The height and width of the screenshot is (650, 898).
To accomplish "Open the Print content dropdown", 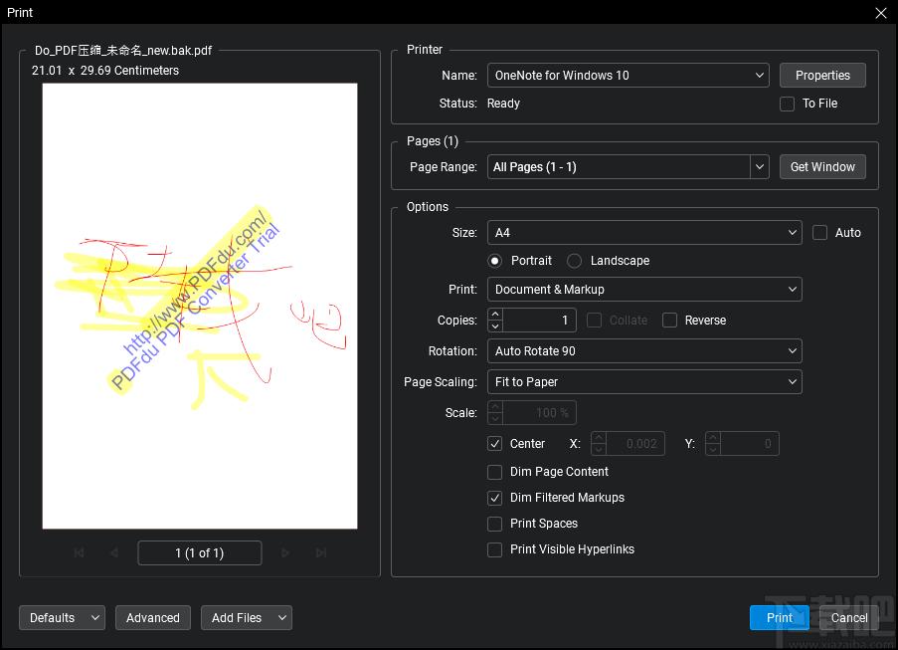I will (644, 290).
